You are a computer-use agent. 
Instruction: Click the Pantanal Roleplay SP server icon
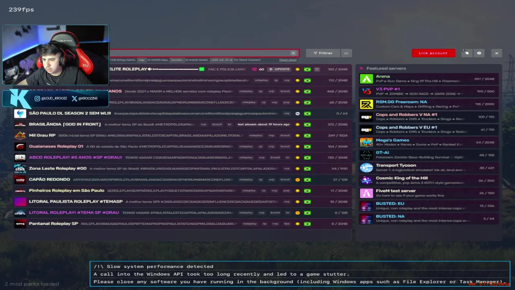click(x=20, y=224)
